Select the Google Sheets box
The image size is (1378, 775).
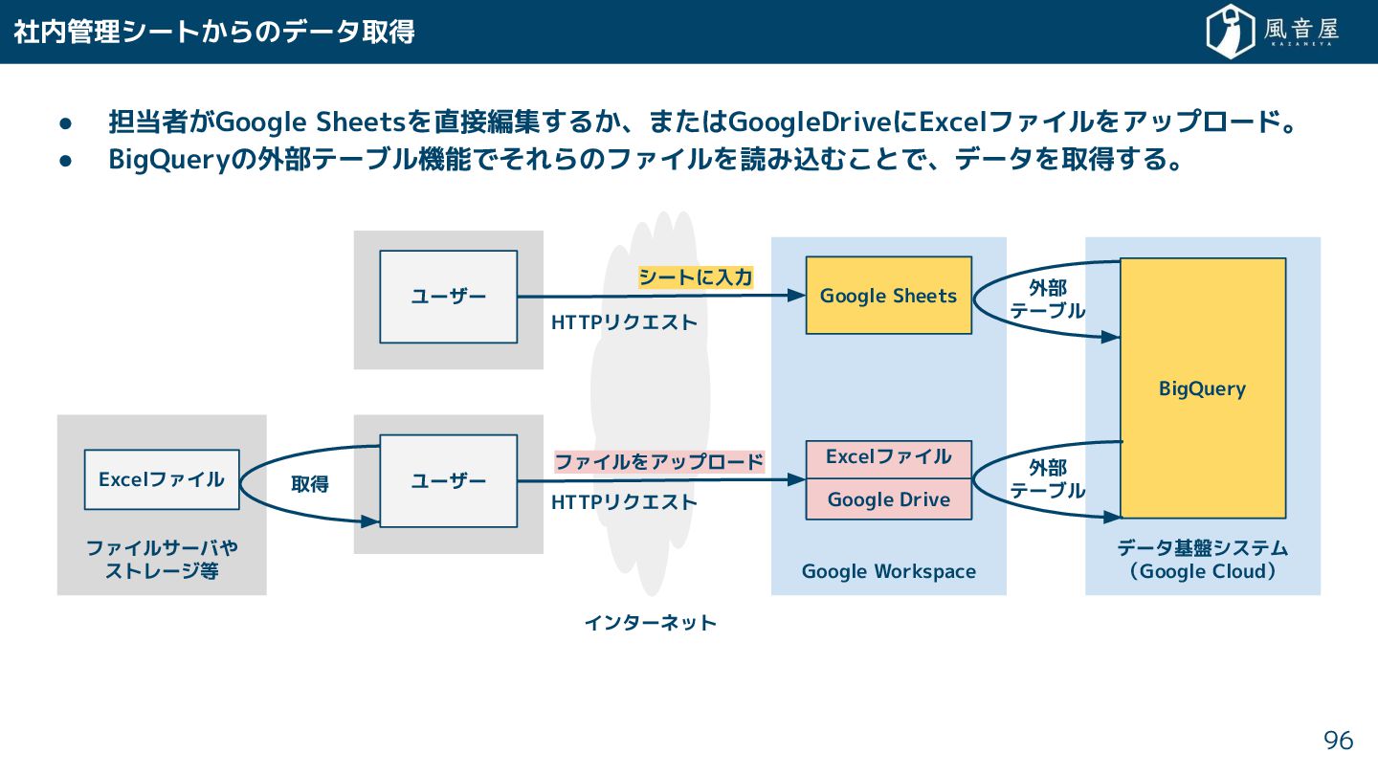click(x=888, y=295)
